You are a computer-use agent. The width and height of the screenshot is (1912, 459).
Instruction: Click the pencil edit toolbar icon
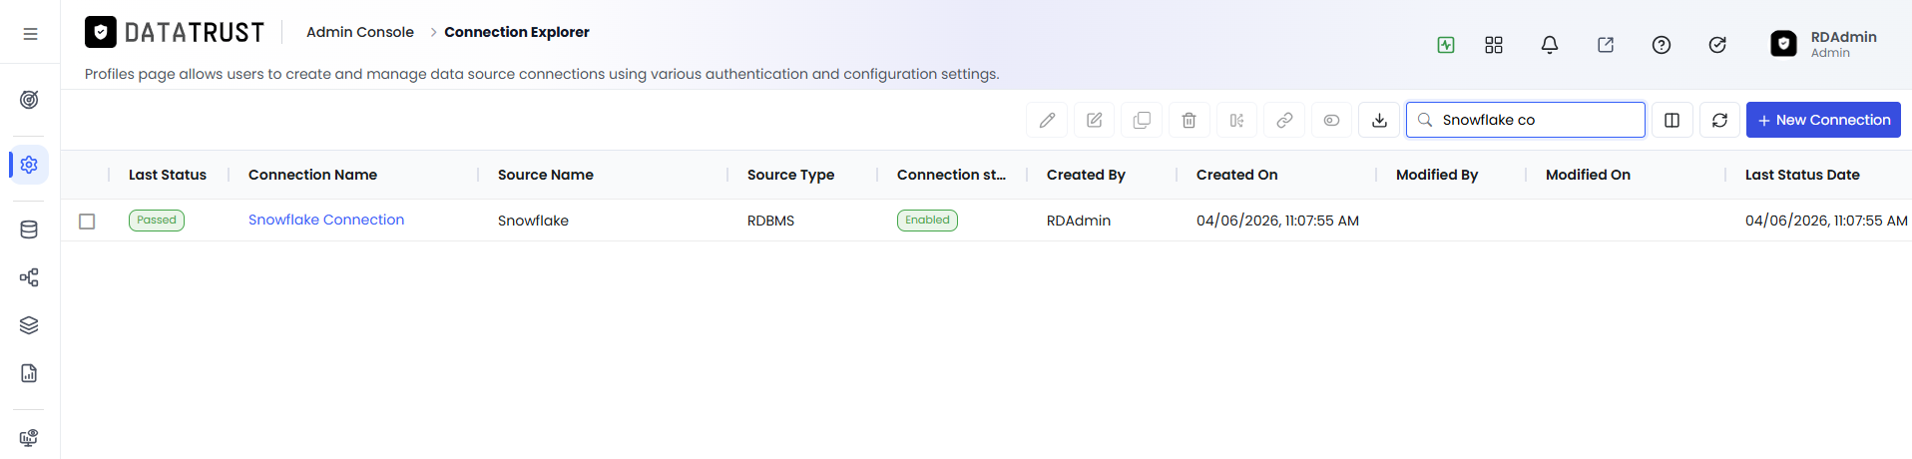(1047, 120)
